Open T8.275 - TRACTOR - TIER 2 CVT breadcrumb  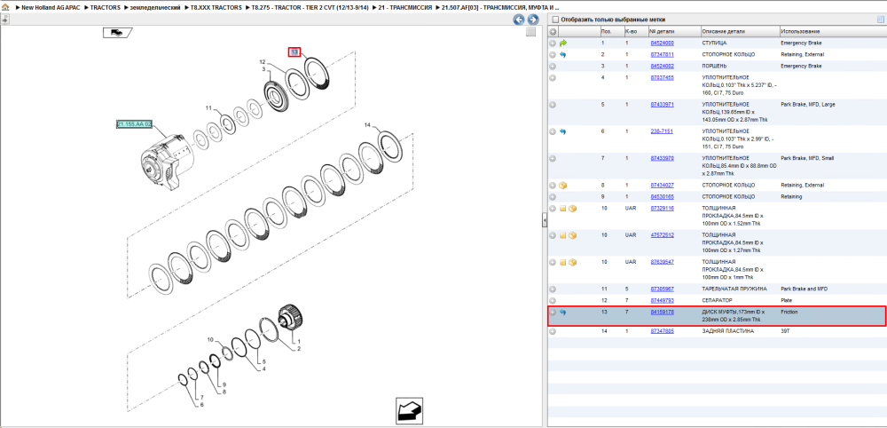pos(310,8)
